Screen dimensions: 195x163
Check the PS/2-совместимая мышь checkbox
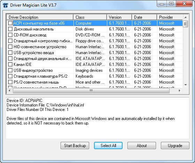click(10, 82)
